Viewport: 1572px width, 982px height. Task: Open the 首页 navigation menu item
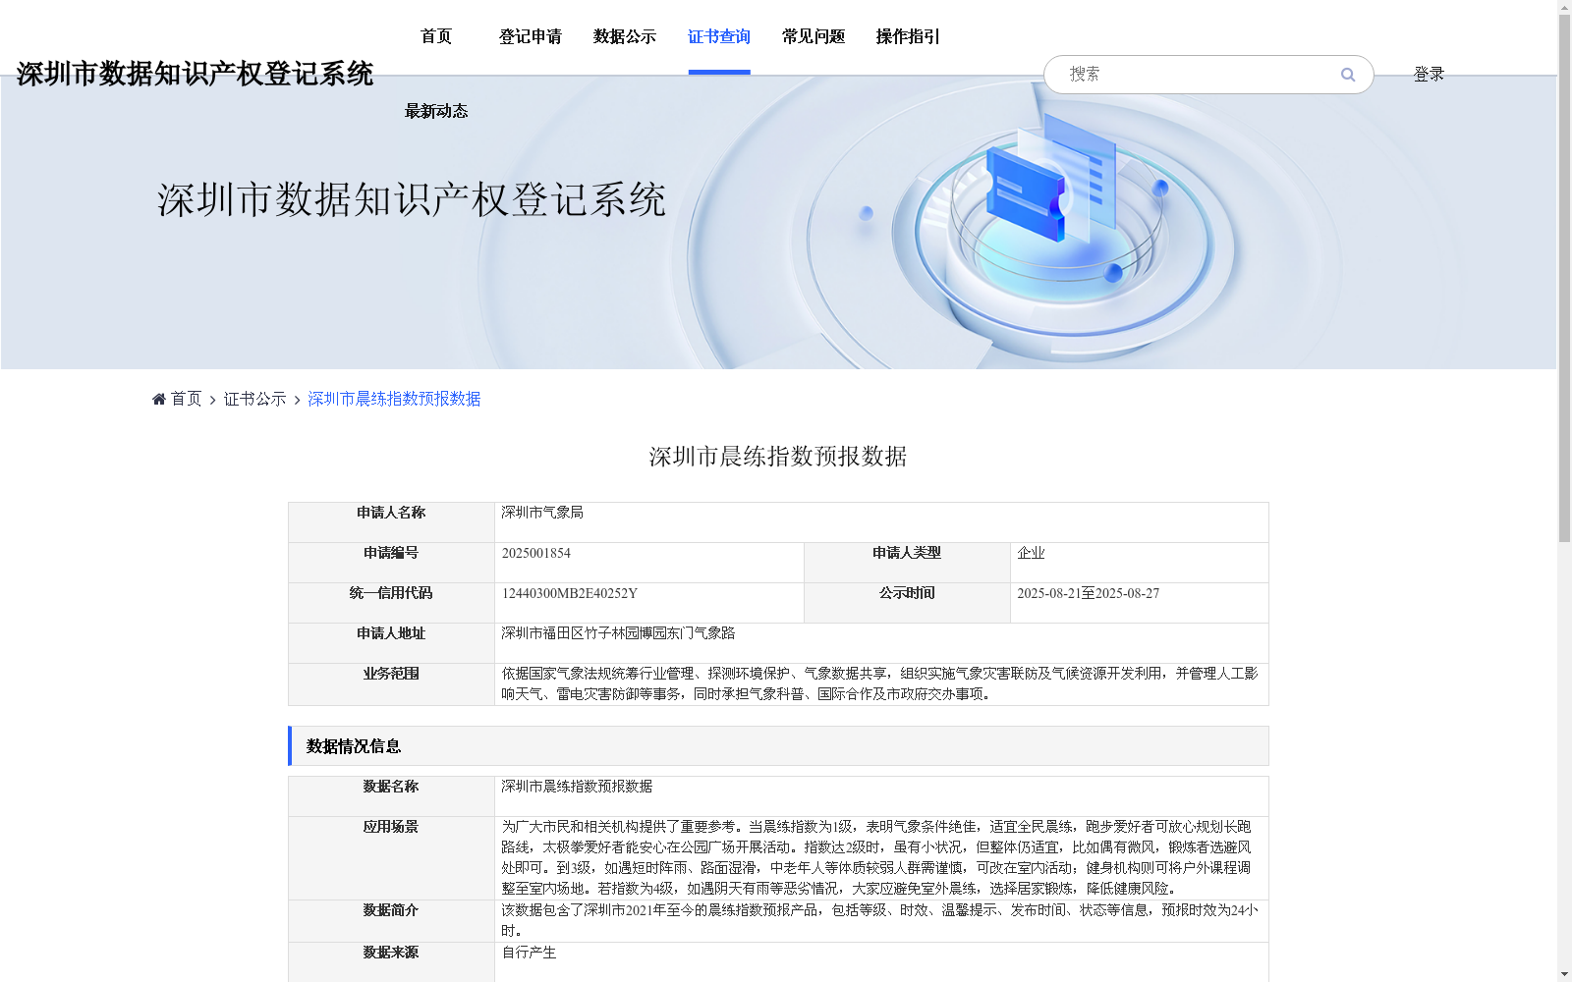point(436,36)
